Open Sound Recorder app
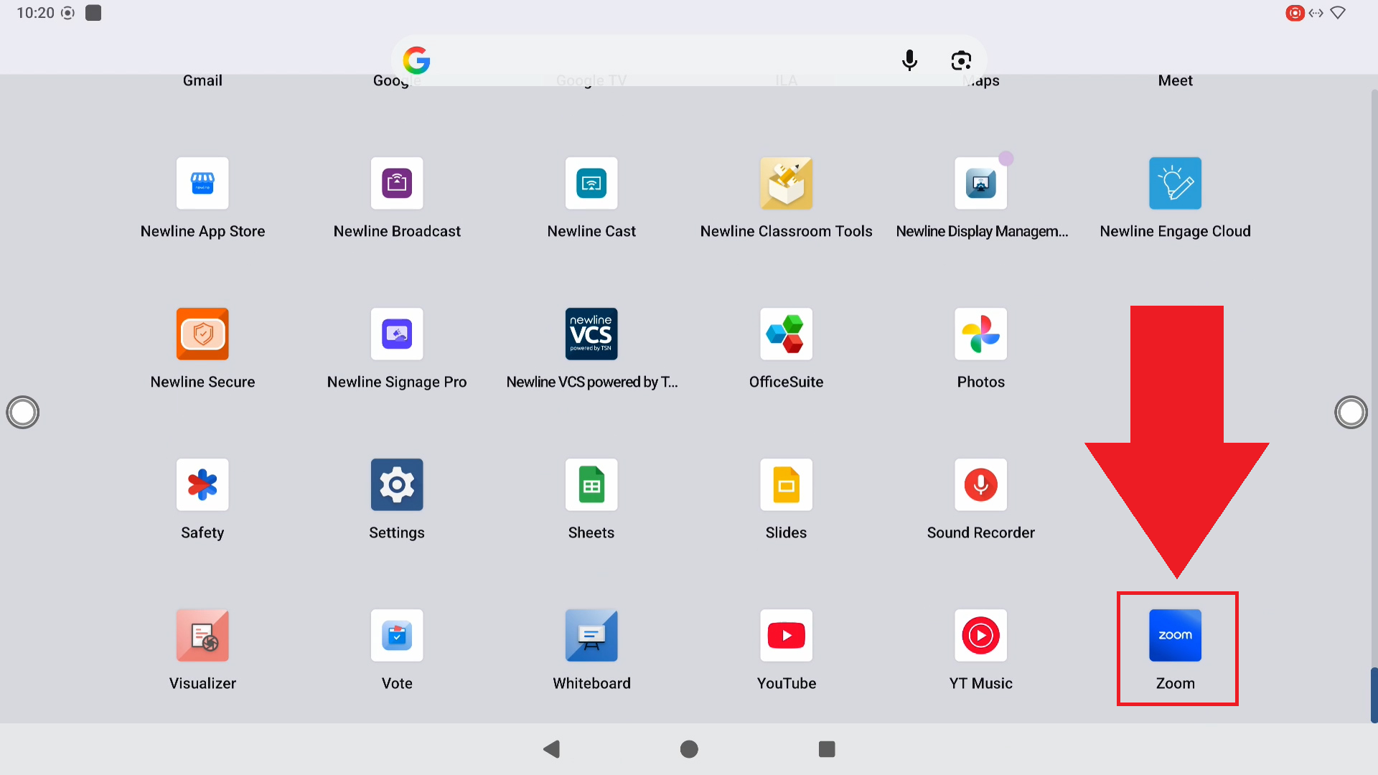Viewport: 1378px width, 775px height. click(980, 485)
